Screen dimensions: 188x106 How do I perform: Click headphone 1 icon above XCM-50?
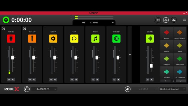[x=3, y=28]
